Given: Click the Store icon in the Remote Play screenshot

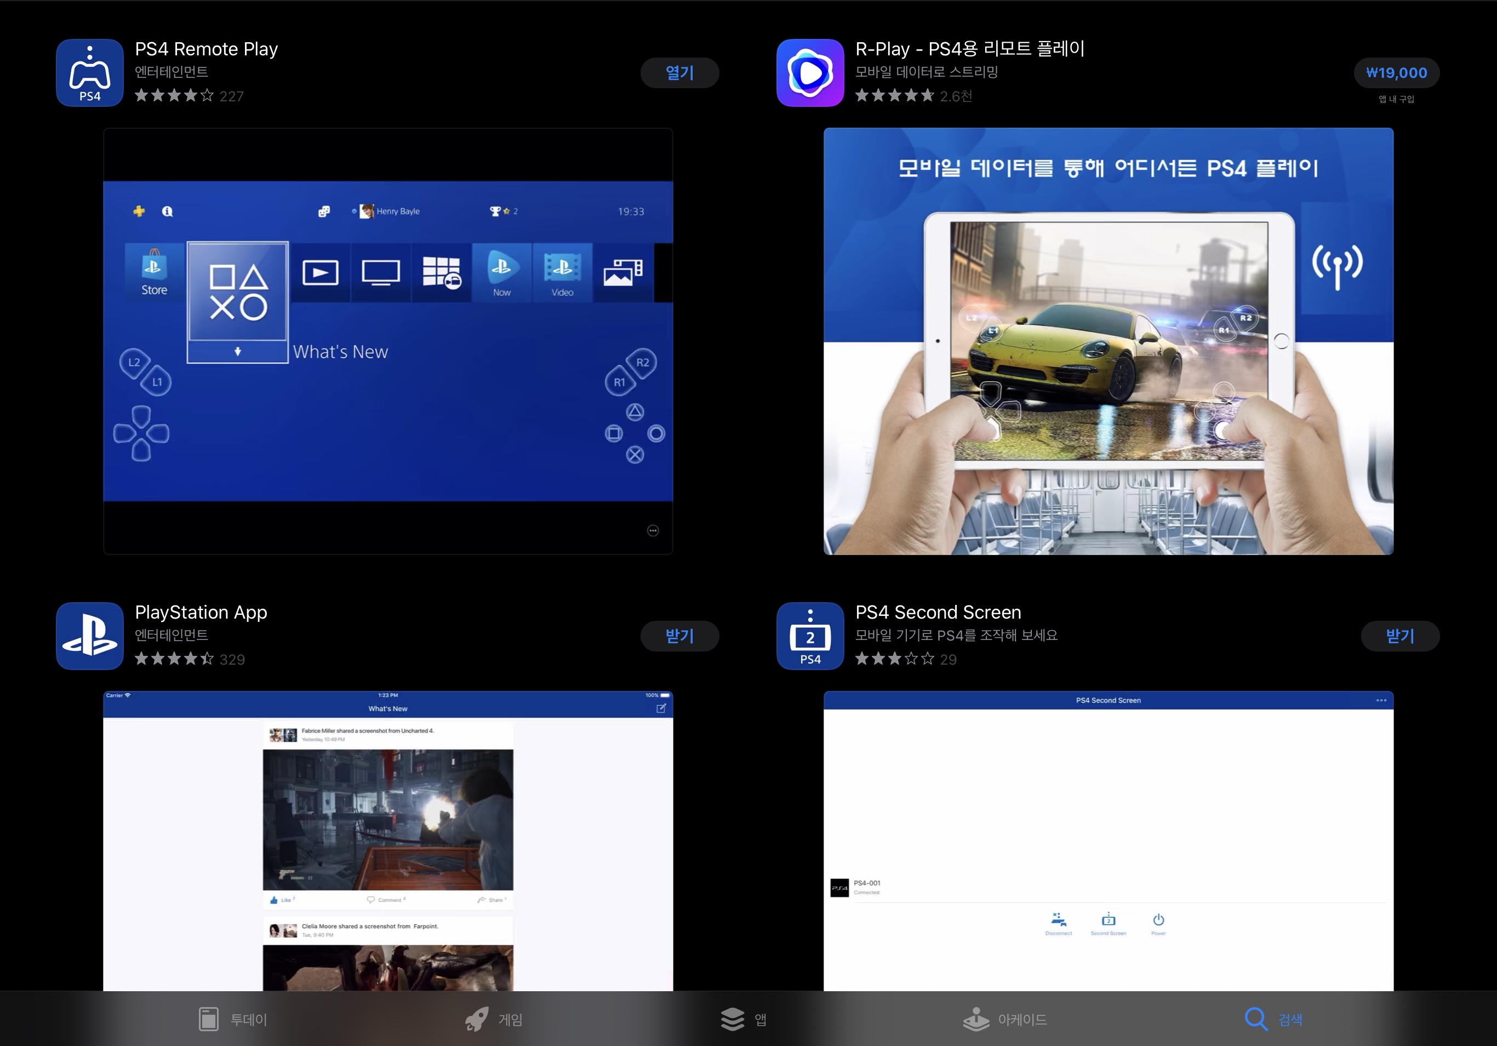Looking at the screenshot, I should (x=155, y=272).
